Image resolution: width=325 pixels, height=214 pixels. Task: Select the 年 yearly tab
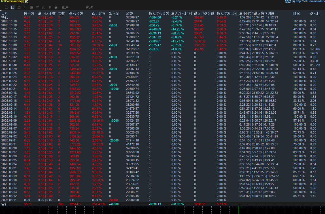37,7
